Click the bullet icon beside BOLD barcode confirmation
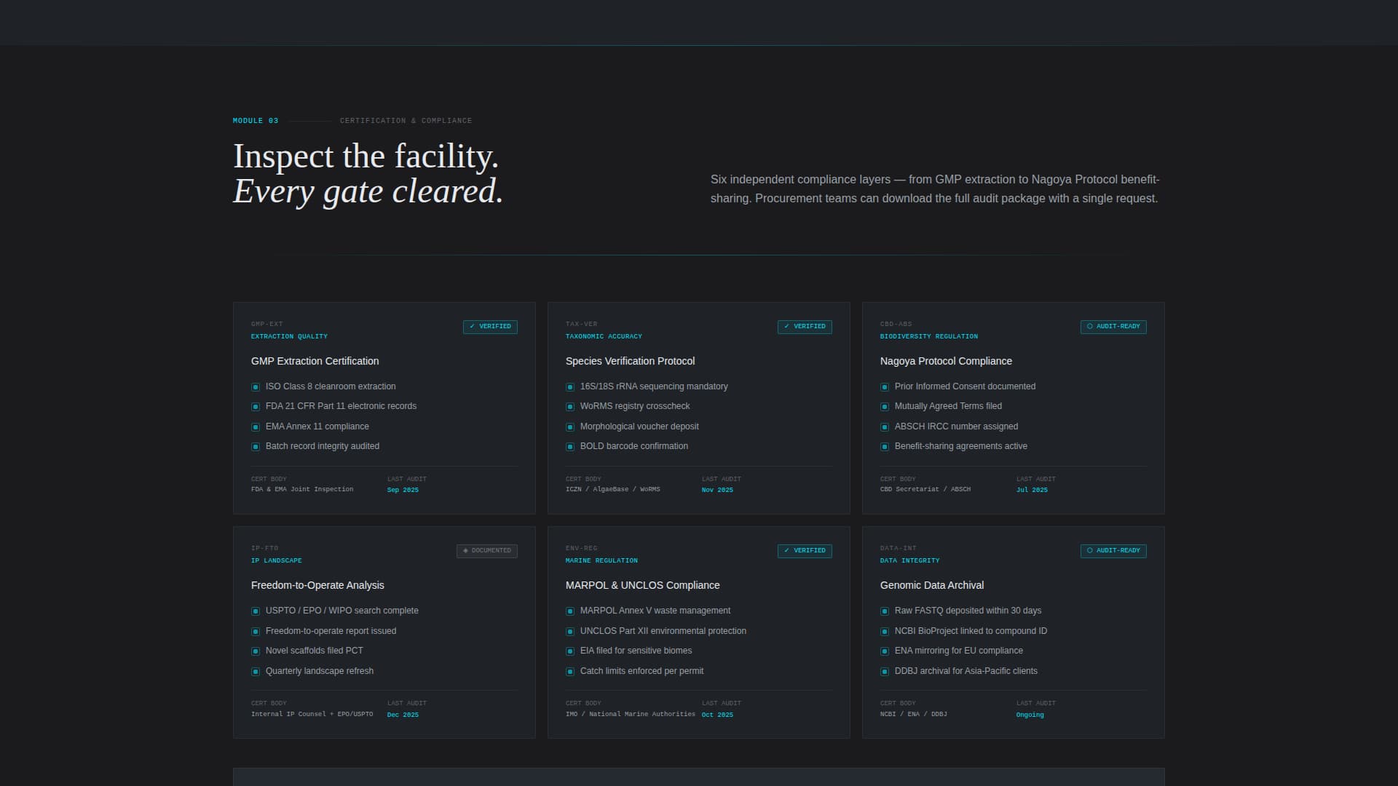1398x786 pixels. point(570,446)
